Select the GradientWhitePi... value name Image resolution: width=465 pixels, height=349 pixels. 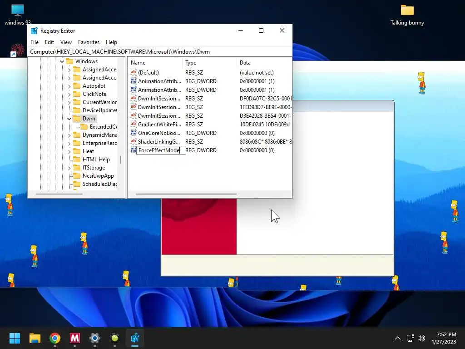159,125
